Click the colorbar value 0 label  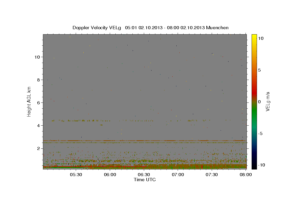[260, 102]
